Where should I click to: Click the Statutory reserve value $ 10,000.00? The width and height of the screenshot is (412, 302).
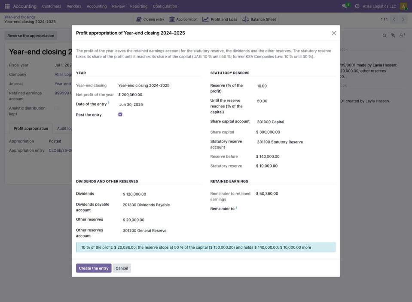click(x=267, y=166)
